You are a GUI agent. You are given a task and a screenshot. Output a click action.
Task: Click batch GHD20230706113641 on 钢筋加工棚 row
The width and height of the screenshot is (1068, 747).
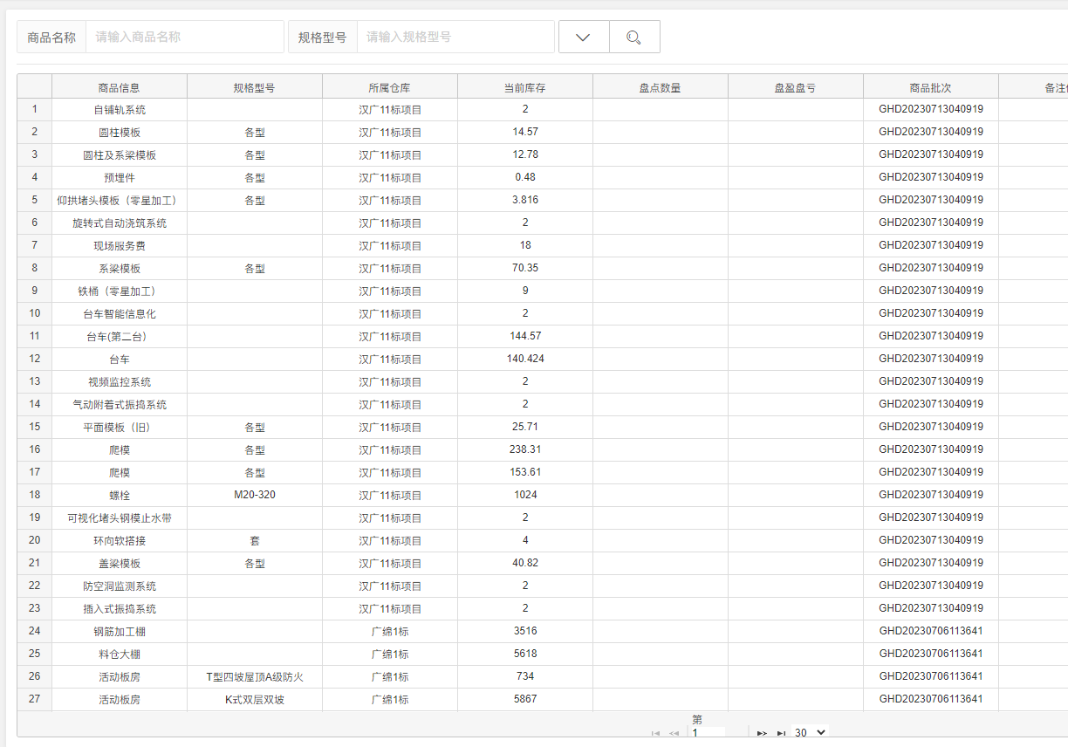[x=930, y=631]
